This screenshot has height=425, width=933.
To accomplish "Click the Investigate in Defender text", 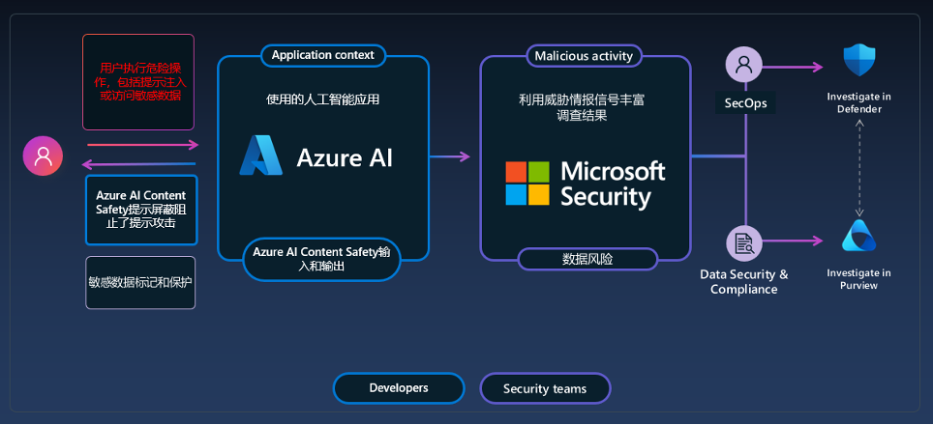I will point(858,102).
